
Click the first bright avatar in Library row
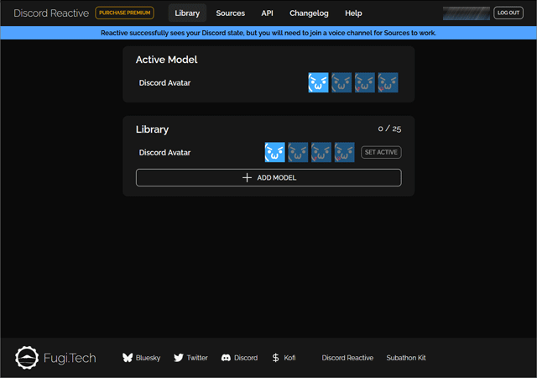pos(274,152)
